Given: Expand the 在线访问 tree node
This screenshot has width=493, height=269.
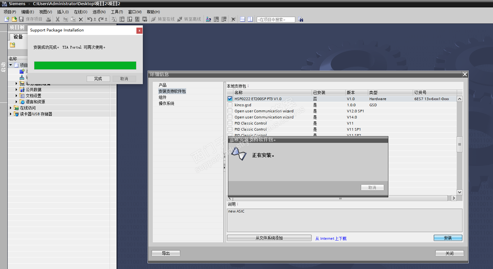Looking at the screenshot, I should click(11, 108).
